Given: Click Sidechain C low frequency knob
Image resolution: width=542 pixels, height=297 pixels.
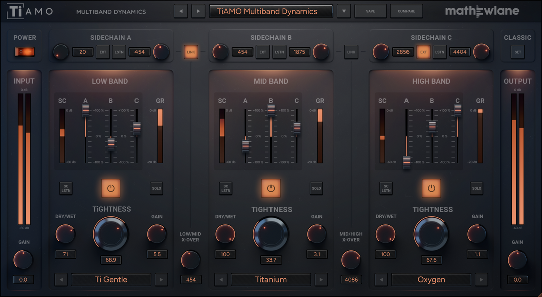Looking at the screenshot, I should [x=381, y=52].
